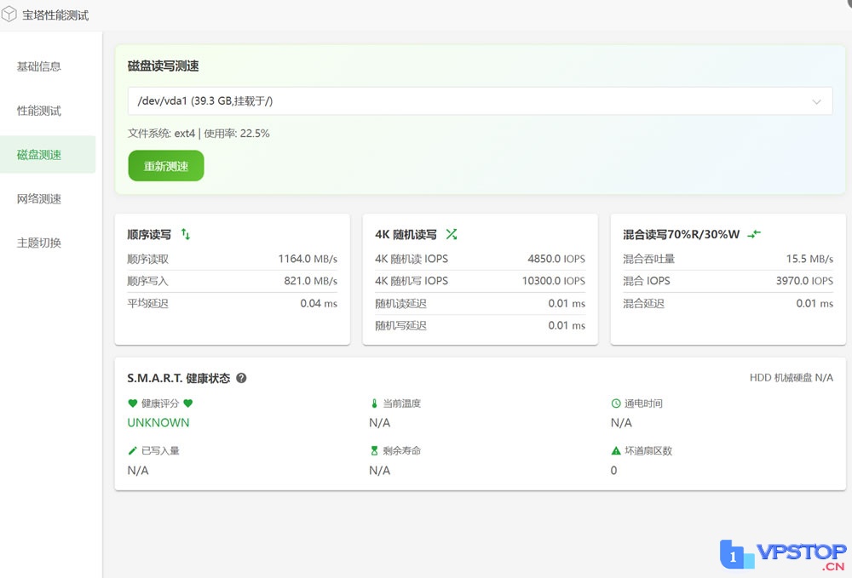Select the 磁盘测速 sidebar tab

point(39,155)
